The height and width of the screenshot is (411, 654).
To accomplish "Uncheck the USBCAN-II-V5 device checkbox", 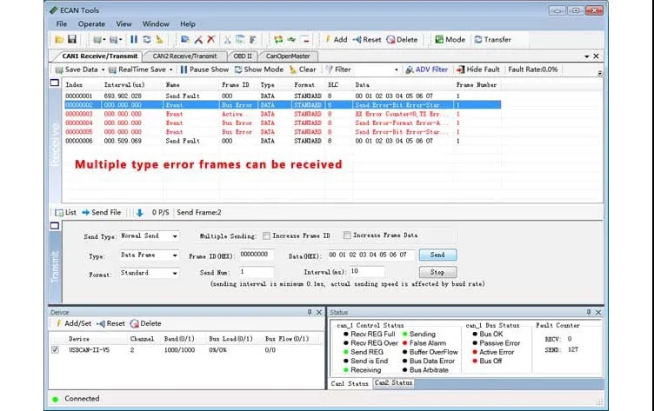I will pyautogui.click(x=55, y=349).
